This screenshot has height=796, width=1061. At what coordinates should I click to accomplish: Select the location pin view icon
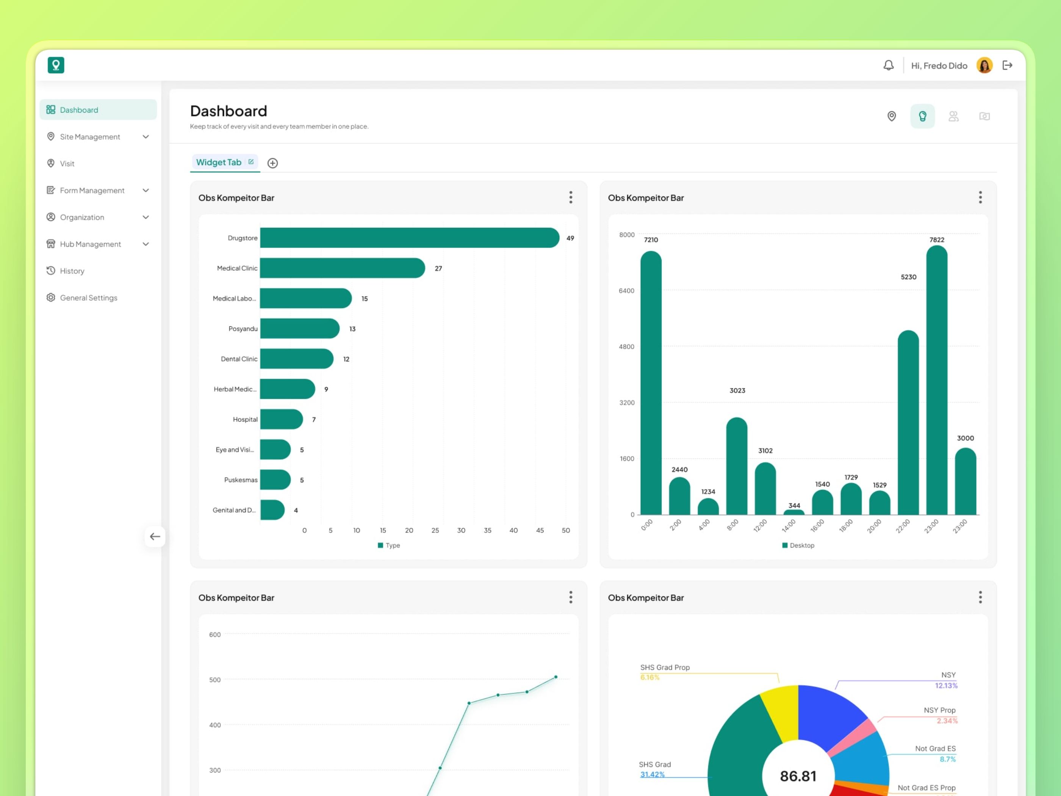tap(892, 116)
